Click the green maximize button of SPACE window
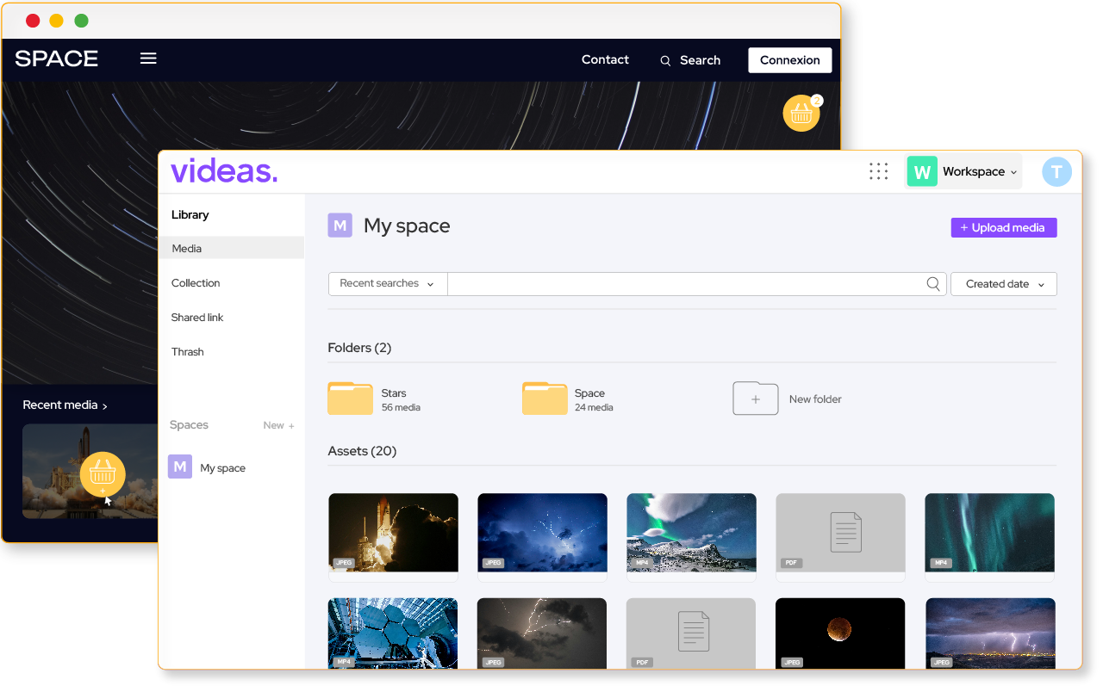This screenshot has width=1103, height=692. coord(81,21)
